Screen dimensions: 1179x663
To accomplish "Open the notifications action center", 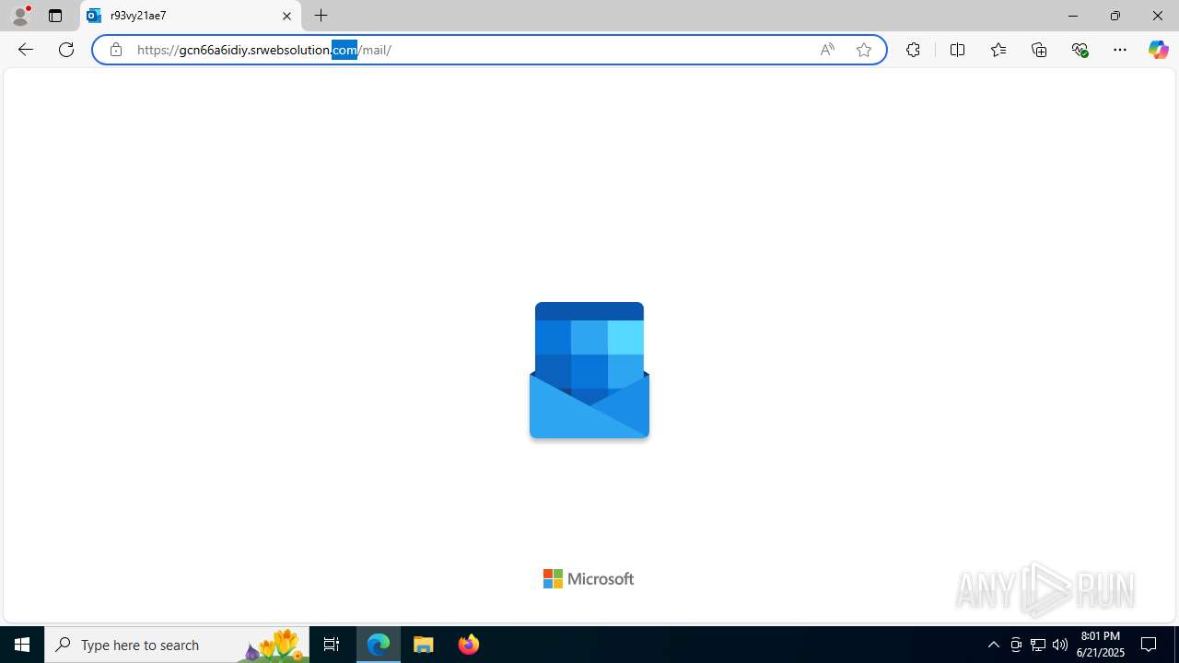I will pyautogui.click(x=1150, y=645).
